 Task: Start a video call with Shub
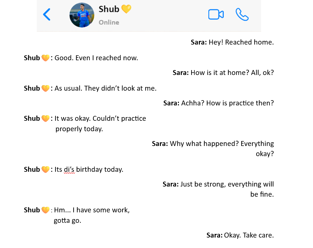coord(216,14)
